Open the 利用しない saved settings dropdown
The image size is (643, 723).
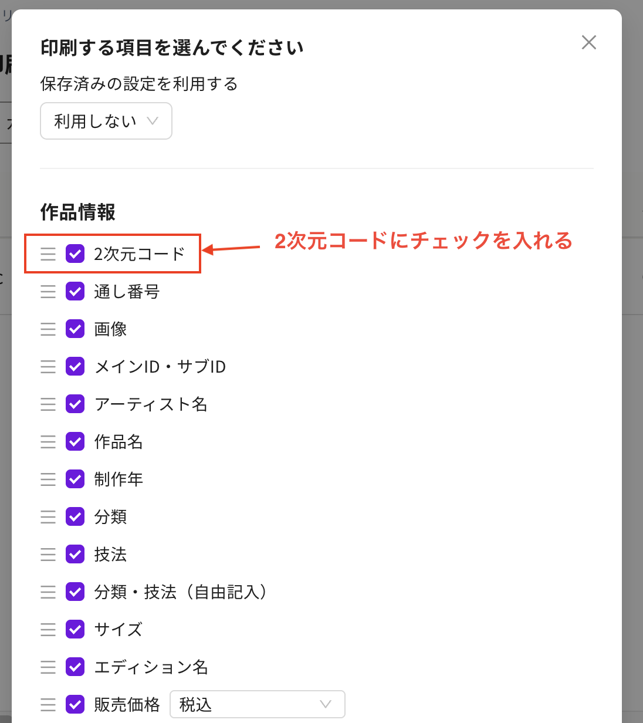[106, 121]
